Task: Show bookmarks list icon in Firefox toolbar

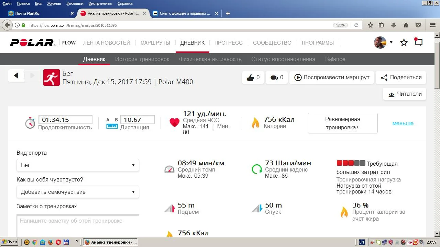Action: 381,25
